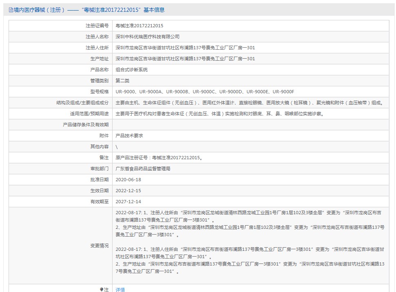Click the 注册人名称 label
396x292 pixels.
coord(97,37)
